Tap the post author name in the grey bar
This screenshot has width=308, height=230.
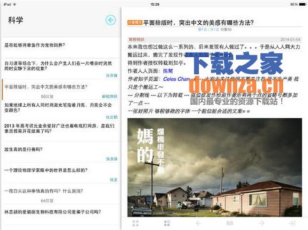tap(136, 39)
